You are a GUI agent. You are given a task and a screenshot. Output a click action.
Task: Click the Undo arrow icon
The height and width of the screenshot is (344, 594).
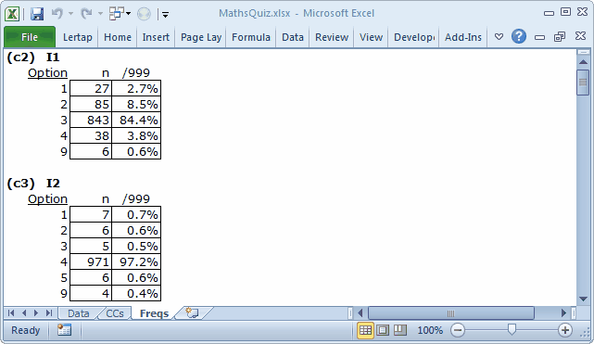(x=57, y=14)
